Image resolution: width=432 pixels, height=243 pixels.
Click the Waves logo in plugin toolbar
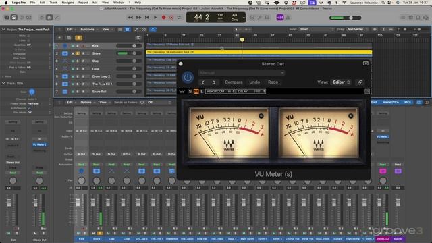182,92
